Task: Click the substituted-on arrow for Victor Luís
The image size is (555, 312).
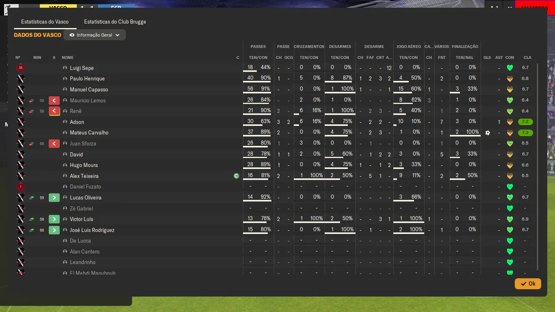Action: 54,219
